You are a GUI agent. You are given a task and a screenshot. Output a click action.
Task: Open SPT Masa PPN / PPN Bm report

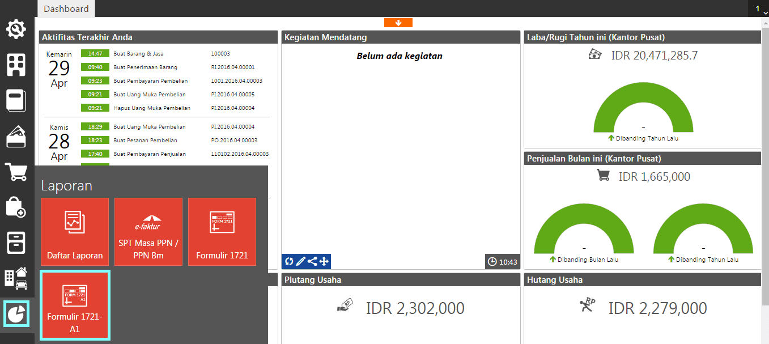148,232
